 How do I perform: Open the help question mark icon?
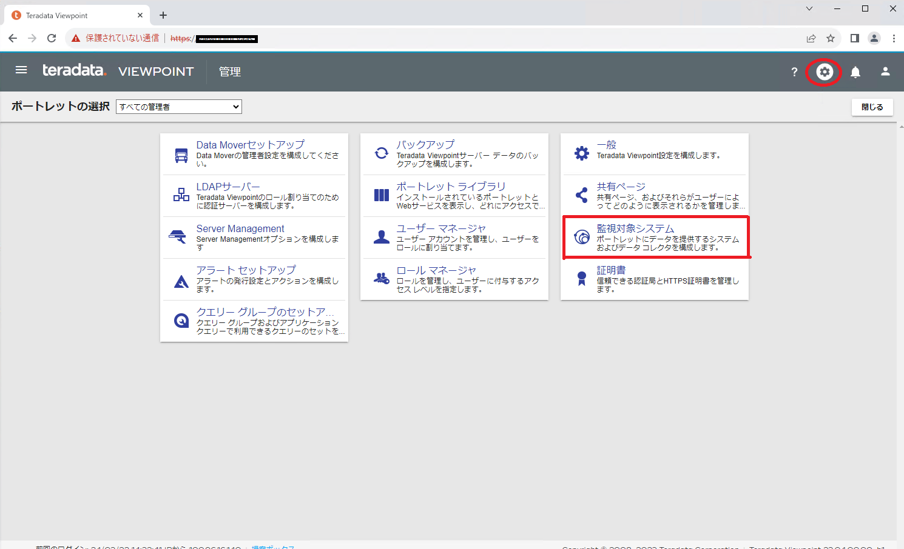pos(794,72)
